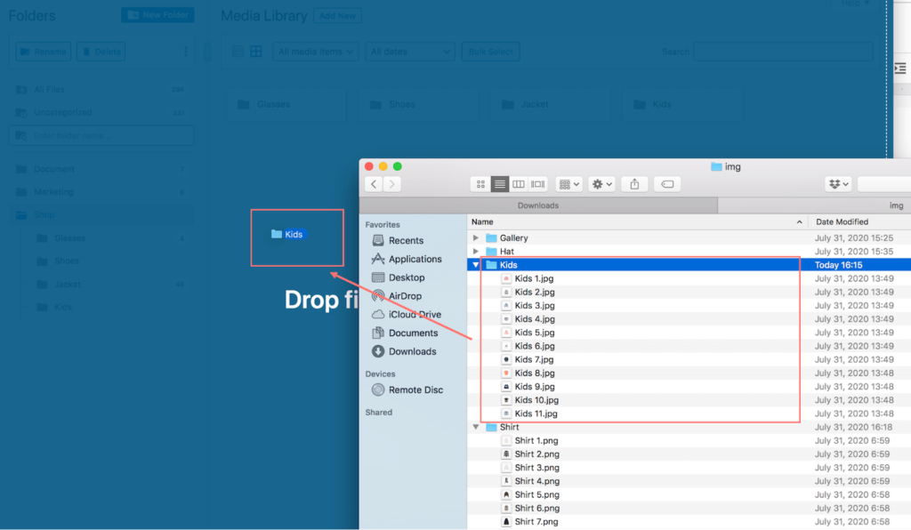Open the Finder action gear menu

click(602, 184)
